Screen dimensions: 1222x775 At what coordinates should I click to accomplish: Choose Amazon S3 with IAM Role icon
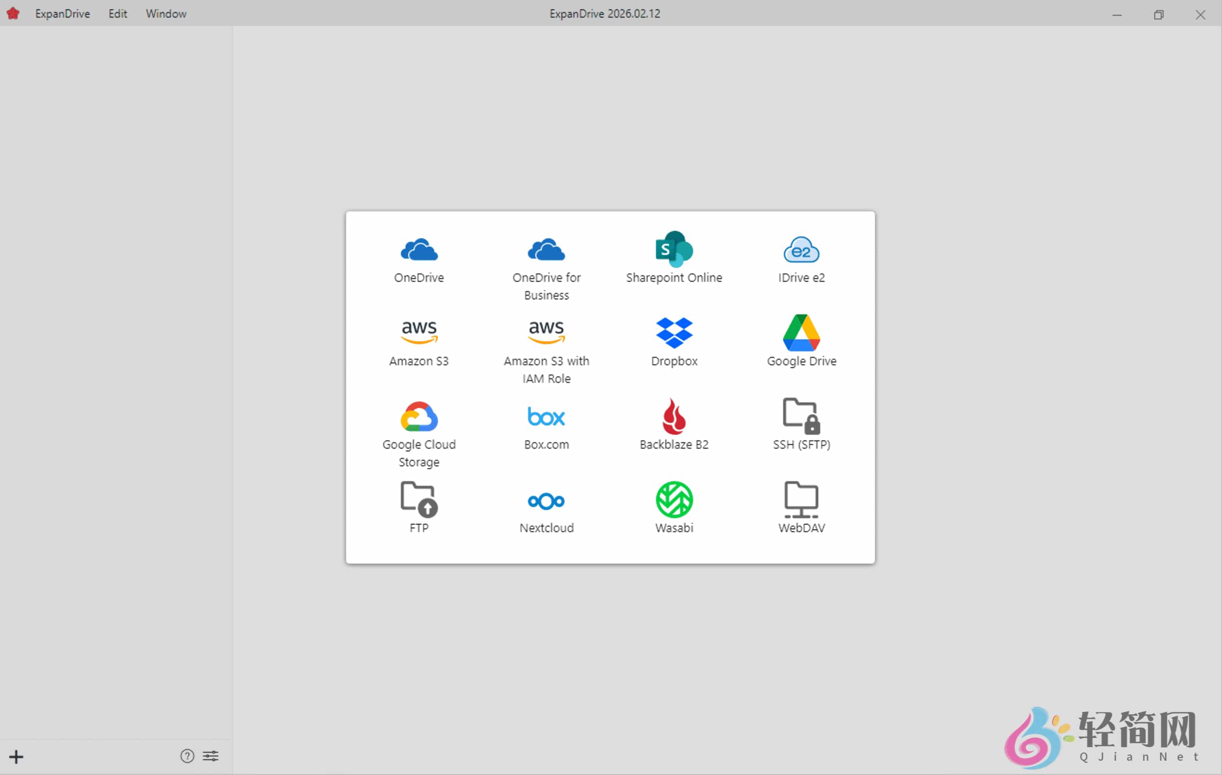click(x=546, y=332)
